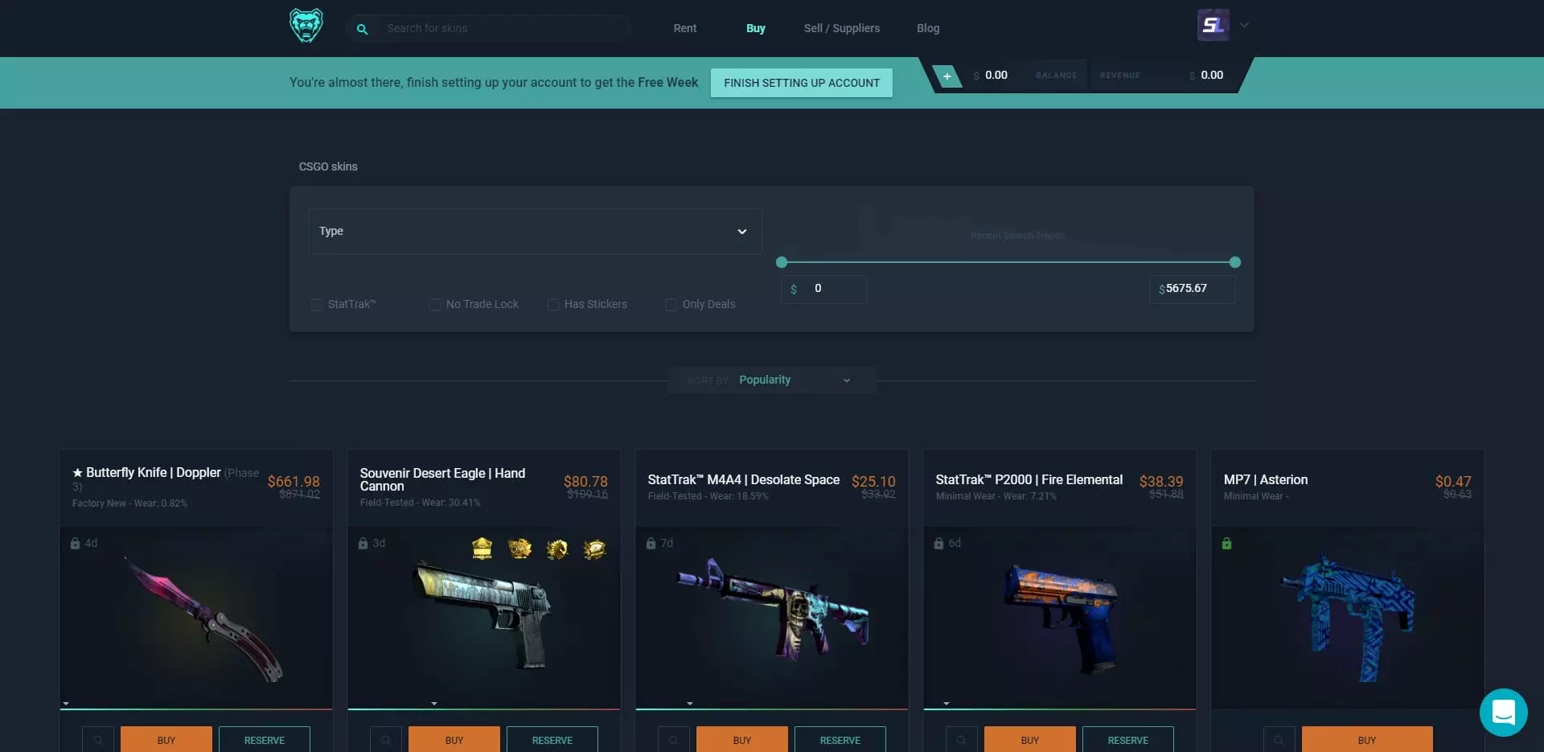This screenshot has height=752, width=1544.
Task: Click the maximum price slider handle
Action: (x=1235, y=262)
